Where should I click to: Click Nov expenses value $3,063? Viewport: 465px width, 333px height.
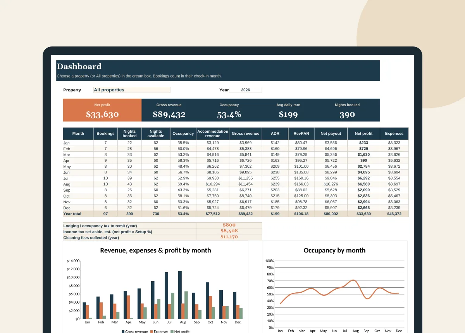click(394, 202)
